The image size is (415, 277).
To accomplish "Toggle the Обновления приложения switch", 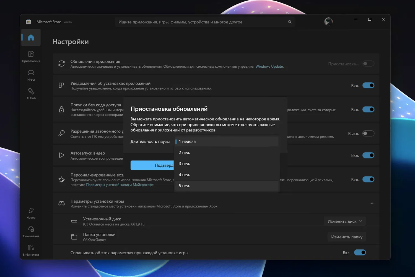I will (368, 64).
